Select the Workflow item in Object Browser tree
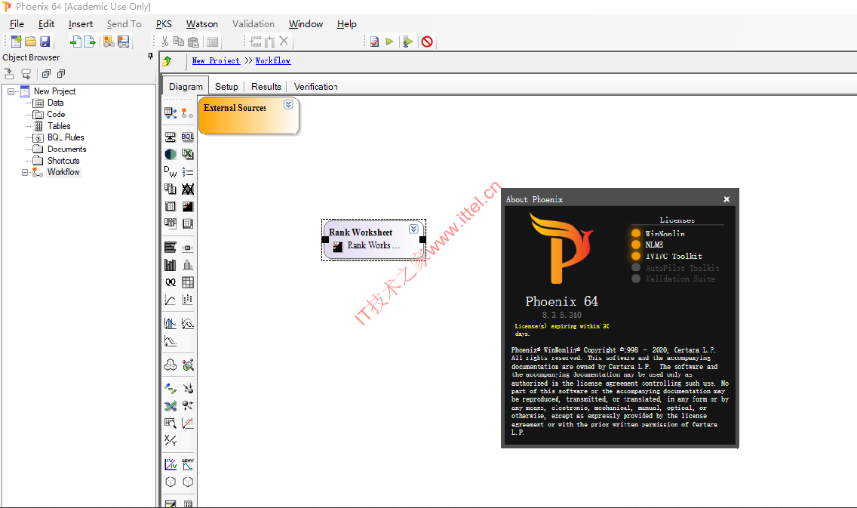The image size is (857, 508). coord(63,172)
